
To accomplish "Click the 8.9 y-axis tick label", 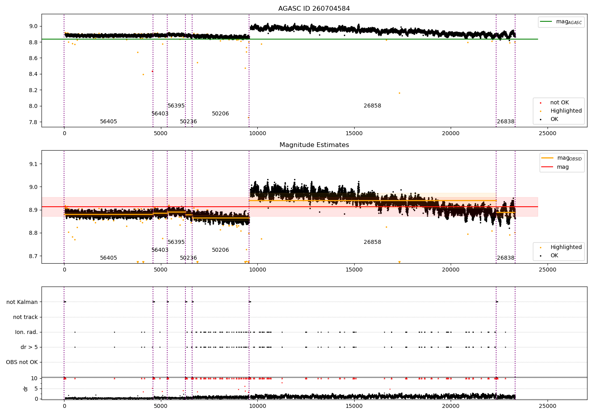I will click(33, 210).
